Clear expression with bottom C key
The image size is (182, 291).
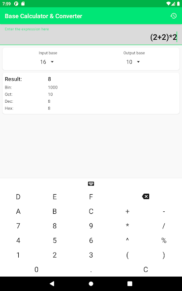click(146, 269)
